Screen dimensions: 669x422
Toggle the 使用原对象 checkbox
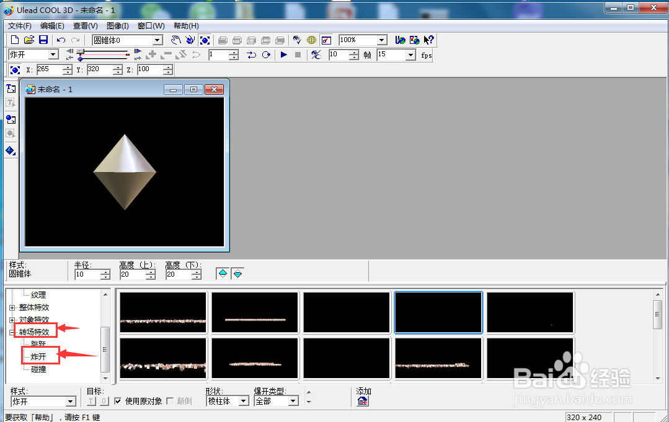click(118, 401)
